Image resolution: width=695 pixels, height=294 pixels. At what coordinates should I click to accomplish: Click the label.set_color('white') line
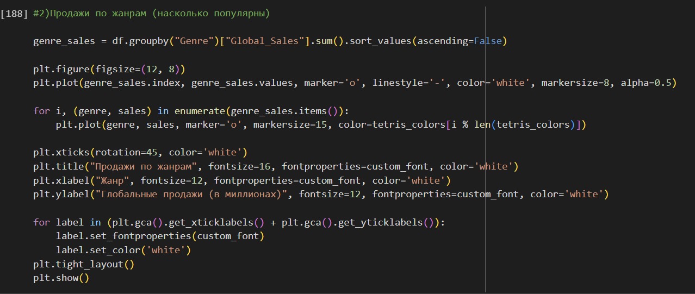point(123,250)
